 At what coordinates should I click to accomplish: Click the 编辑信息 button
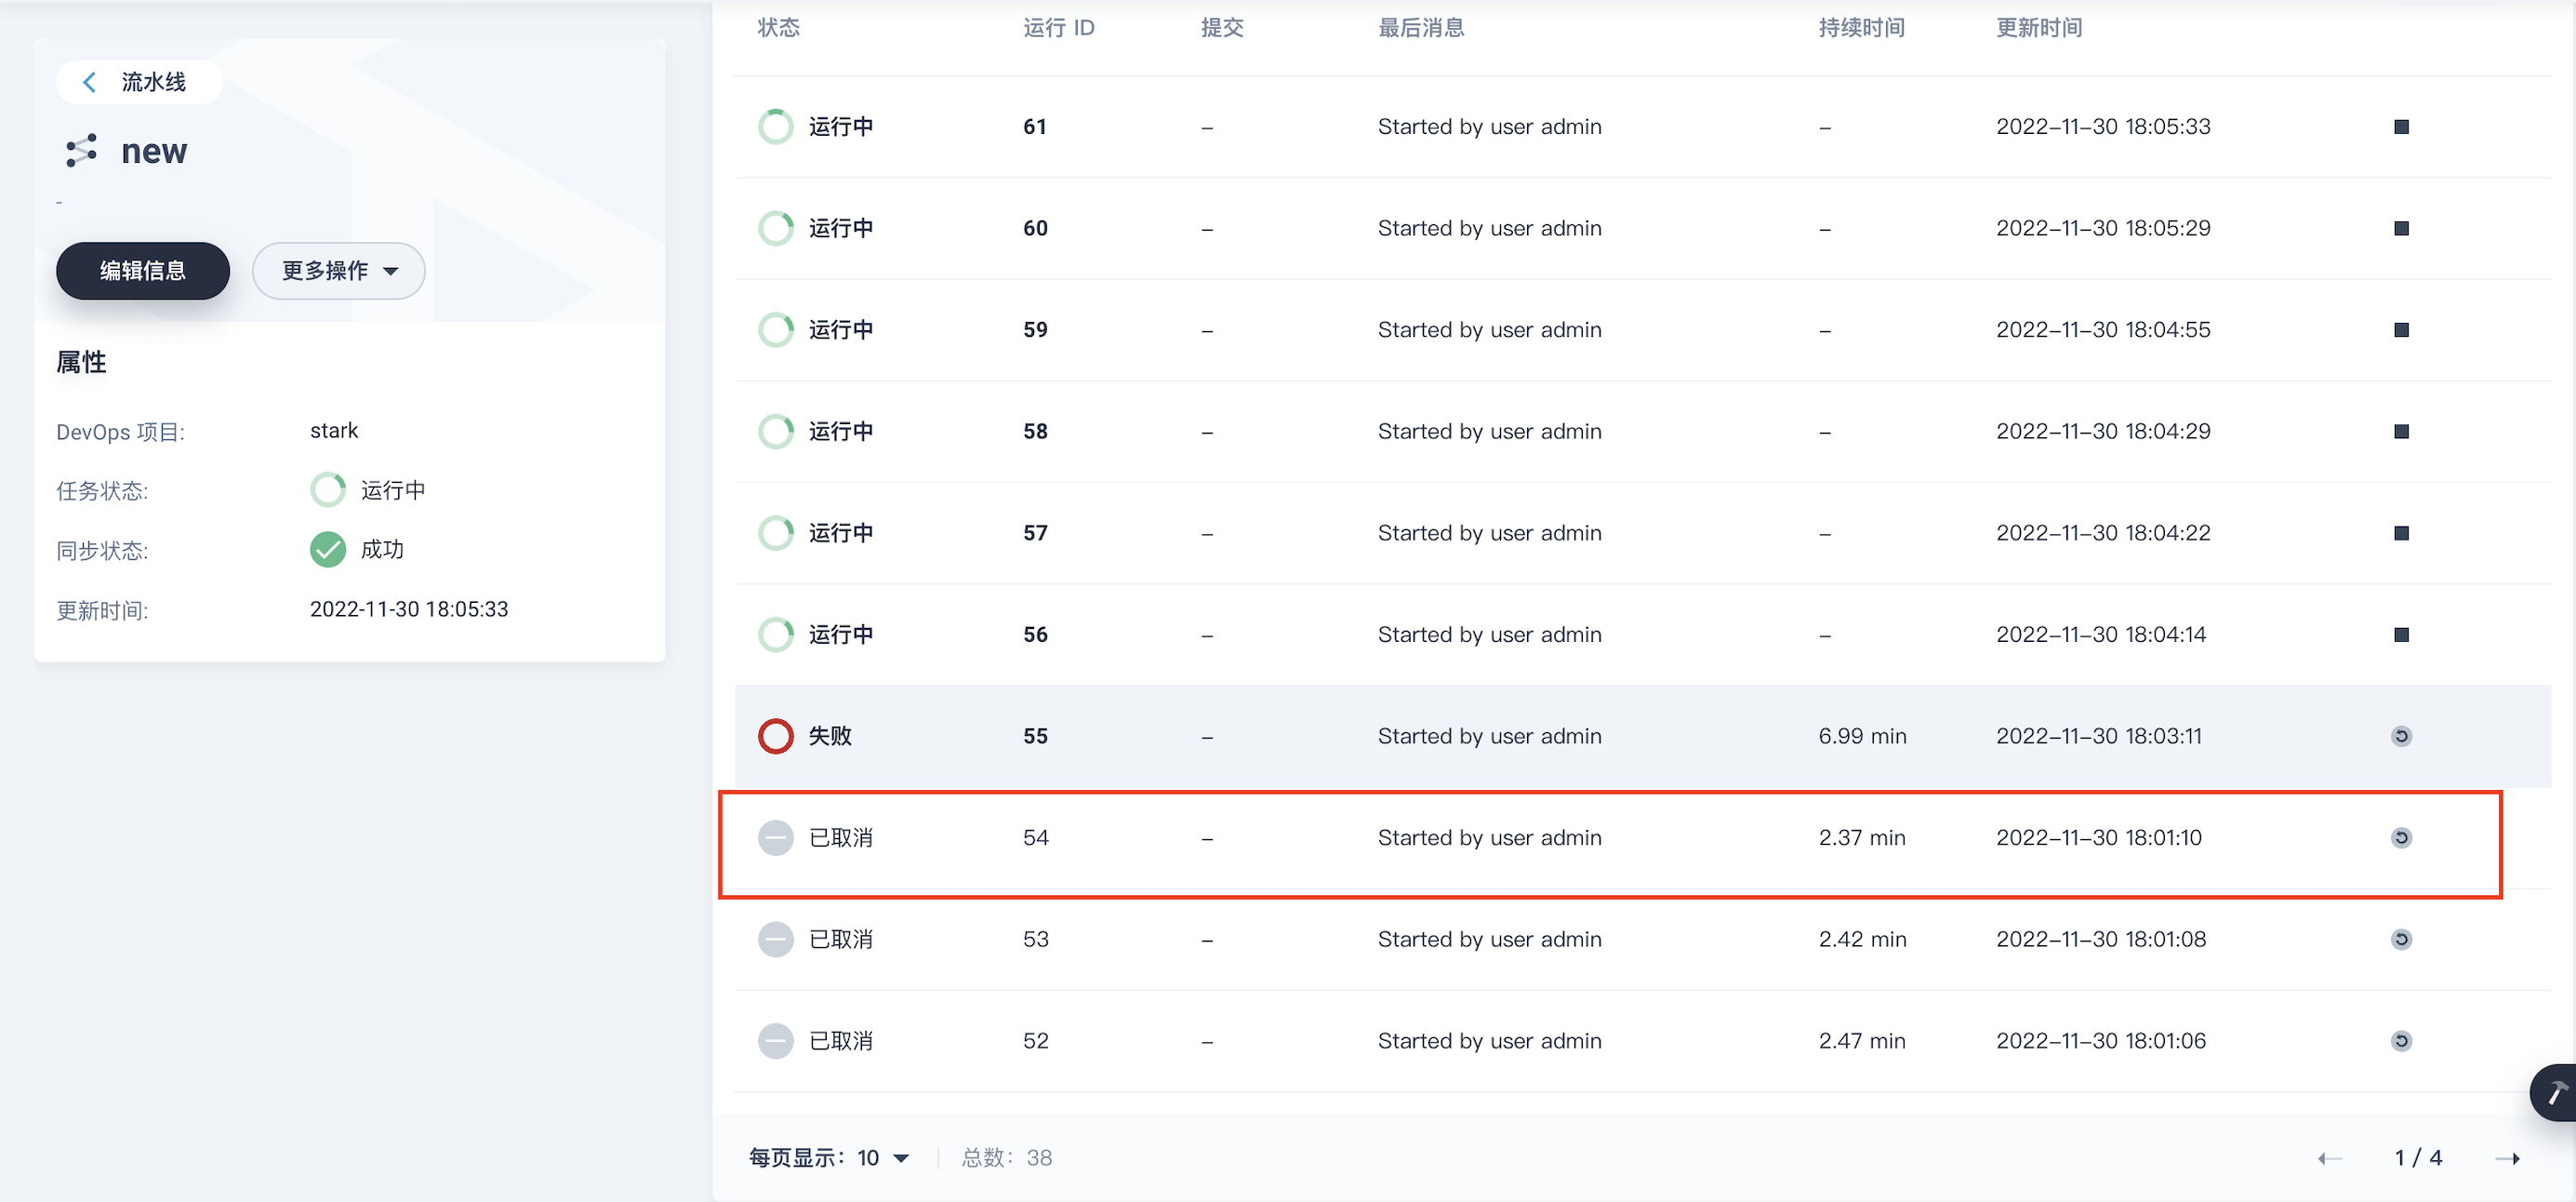142,270
